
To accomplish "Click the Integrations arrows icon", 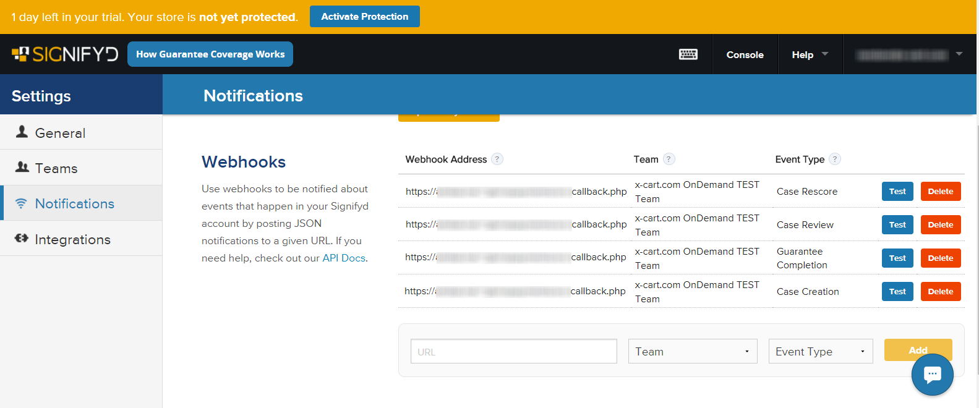I will click(x=22, y=239).
